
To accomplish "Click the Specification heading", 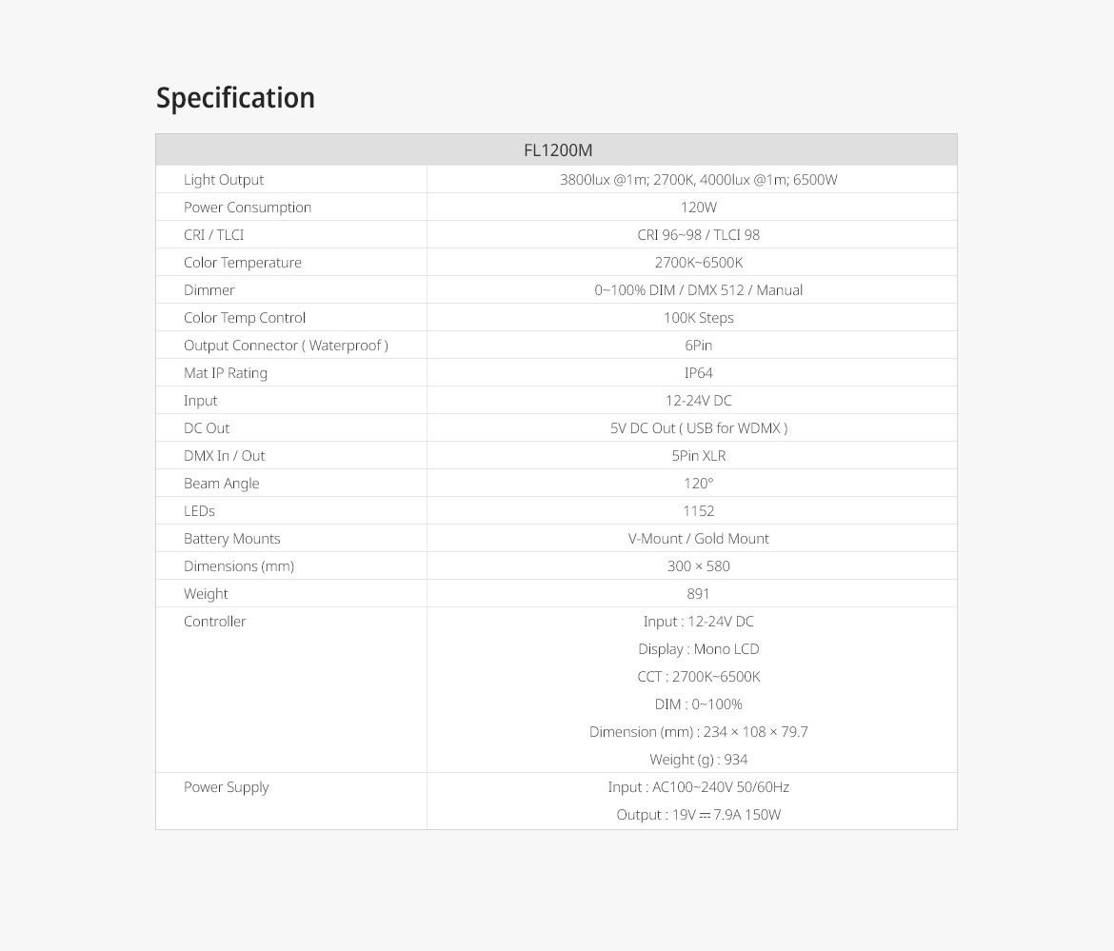I will pyautogui.click(x=235, y=98).
